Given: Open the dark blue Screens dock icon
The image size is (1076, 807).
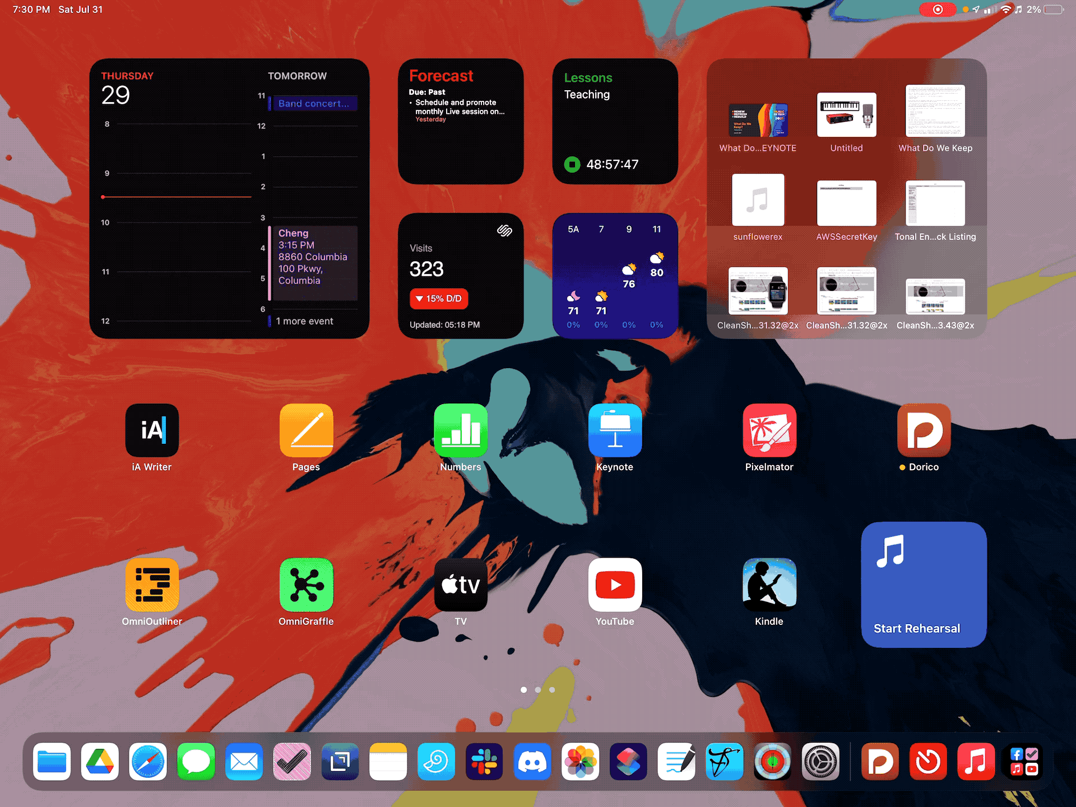Looking at the screenshot, I should tap(340, 762).
